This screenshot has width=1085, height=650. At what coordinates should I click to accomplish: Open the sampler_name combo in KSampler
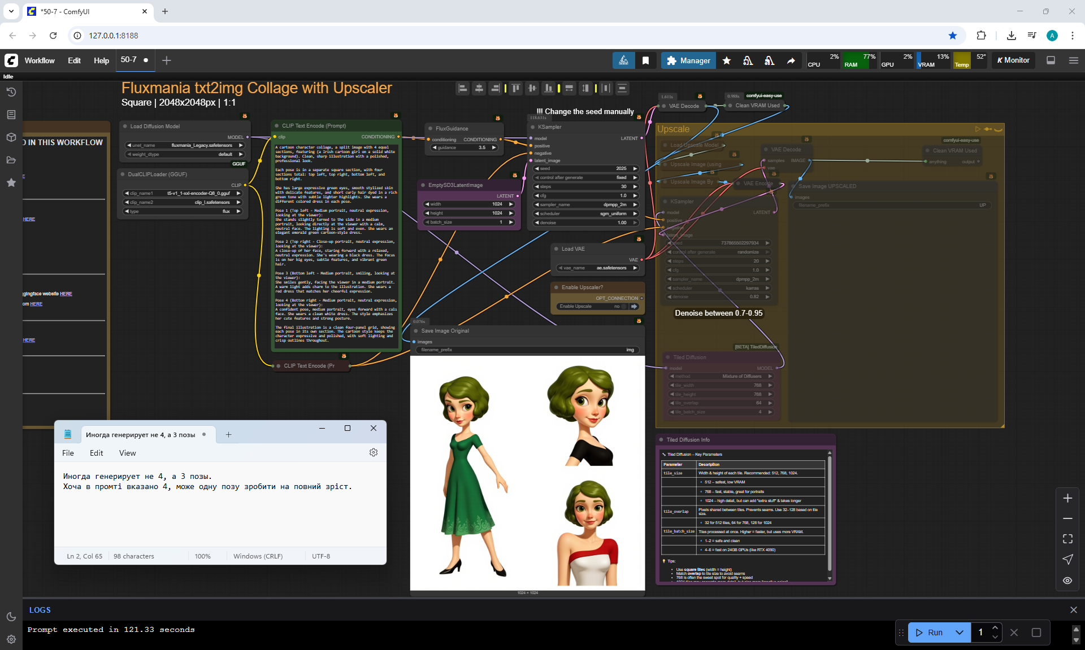[586, 204]
